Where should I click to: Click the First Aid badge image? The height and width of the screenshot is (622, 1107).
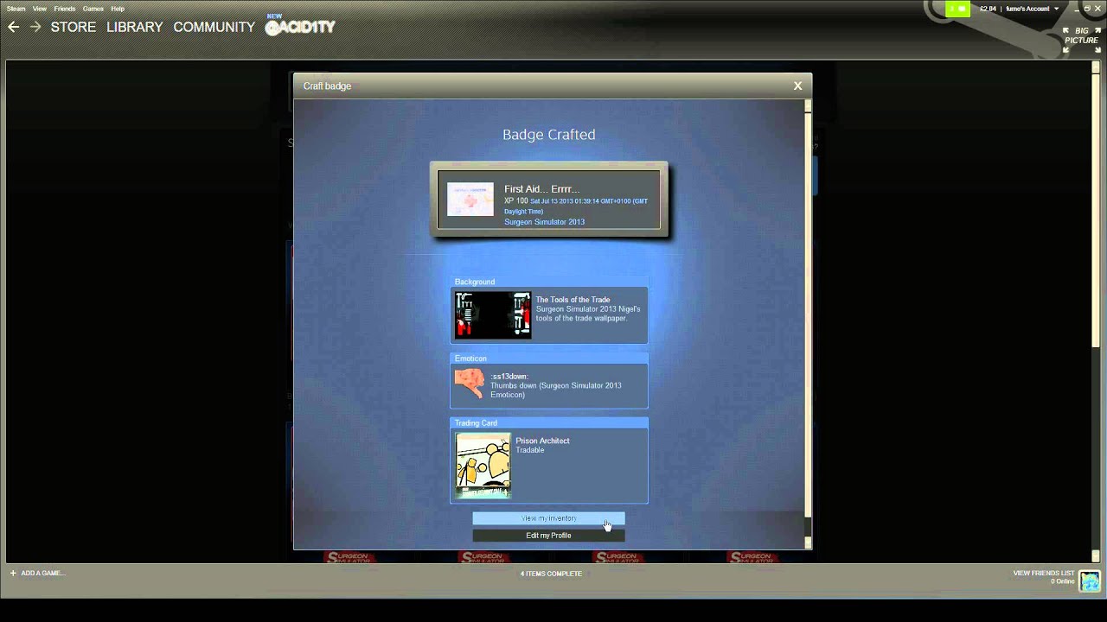(x=470, y=200)
